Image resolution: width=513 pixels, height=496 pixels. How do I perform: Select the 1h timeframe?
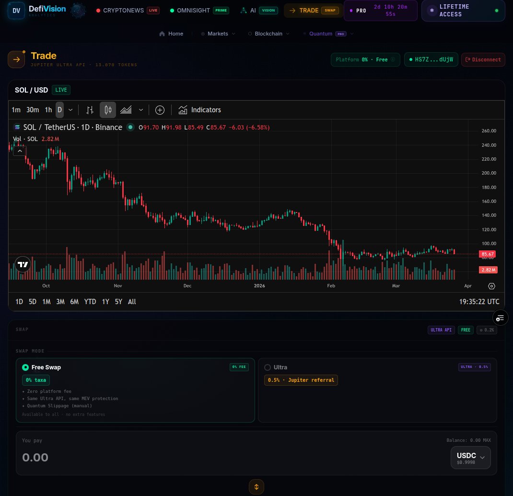[x=48, y=110]
